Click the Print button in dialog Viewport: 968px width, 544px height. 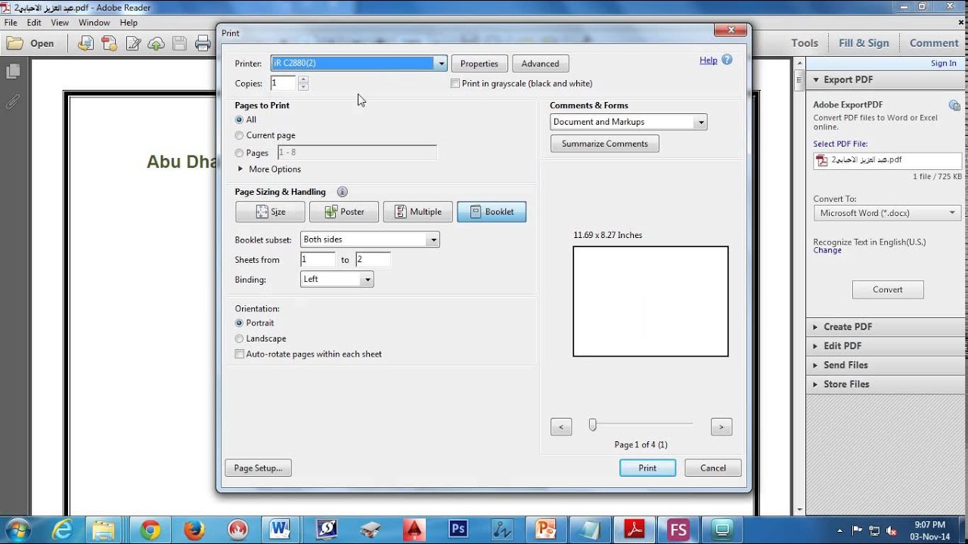[x=647, y=468]
